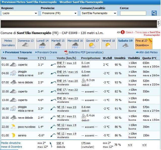This screenshot has height=150, width=161.
Task: Click the wind arrow icon at 16.00
Action: coord(53,109)
